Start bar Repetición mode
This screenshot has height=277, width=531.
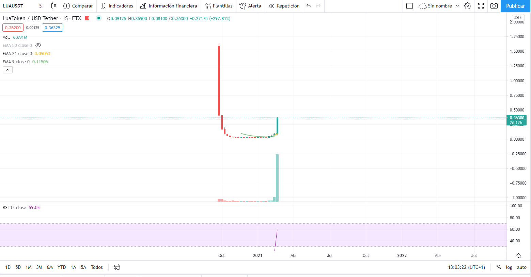(x=284, y=6)
